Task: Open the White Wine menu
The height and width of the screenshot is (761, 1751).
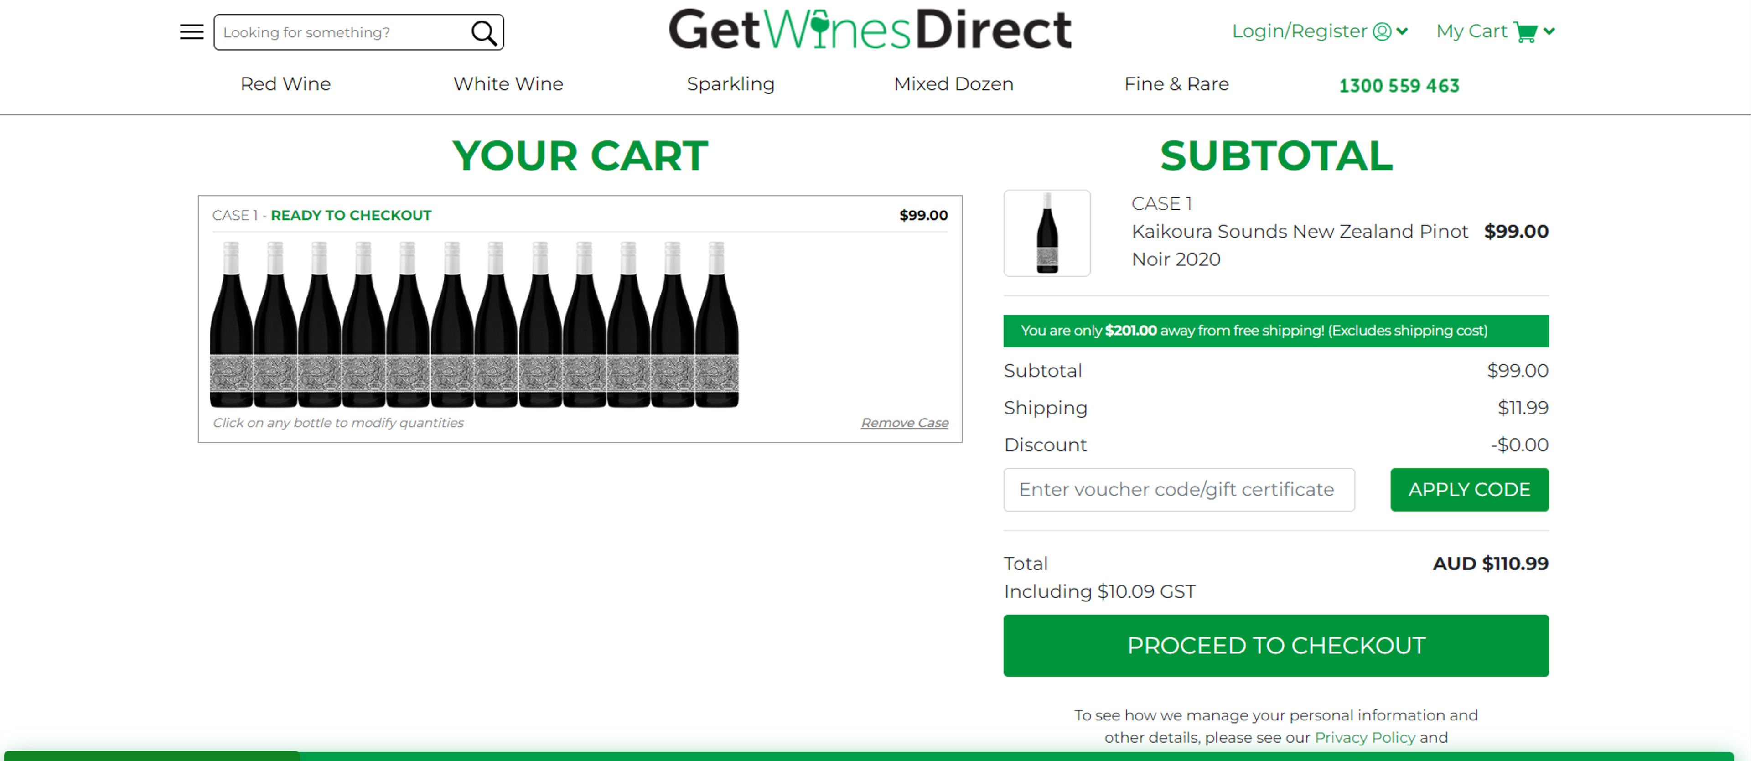Action: 508,83
